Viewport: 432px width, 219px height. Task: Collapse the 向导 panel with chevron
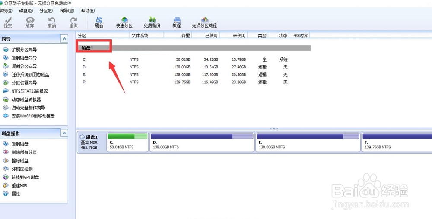point(64,39)
